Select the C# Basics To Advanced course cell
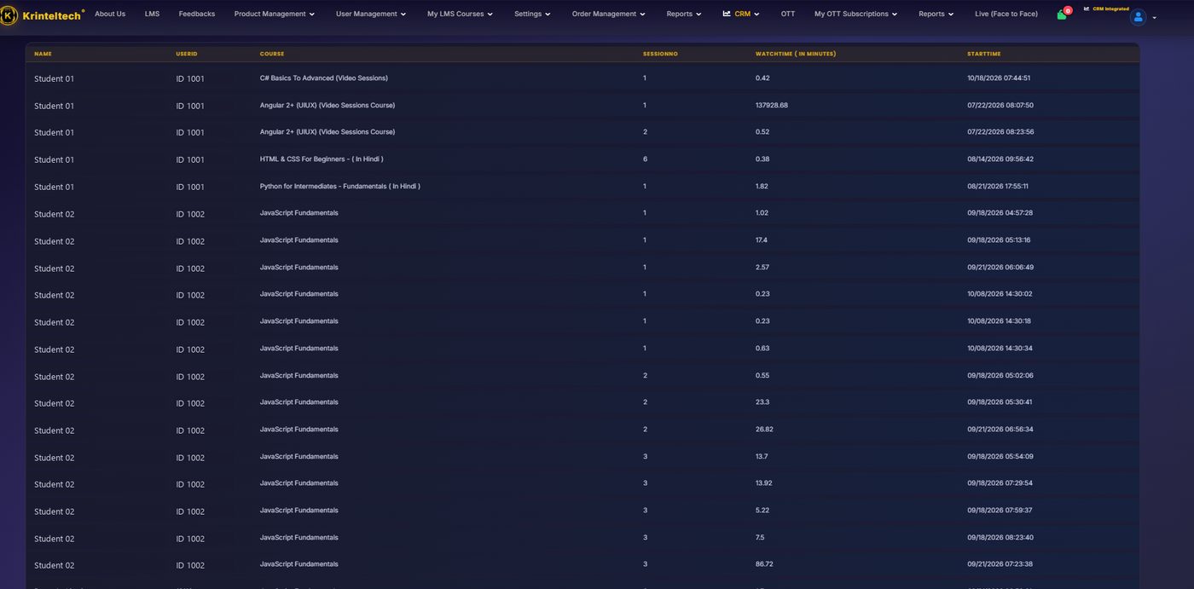1194x589 pixels. 324,78
